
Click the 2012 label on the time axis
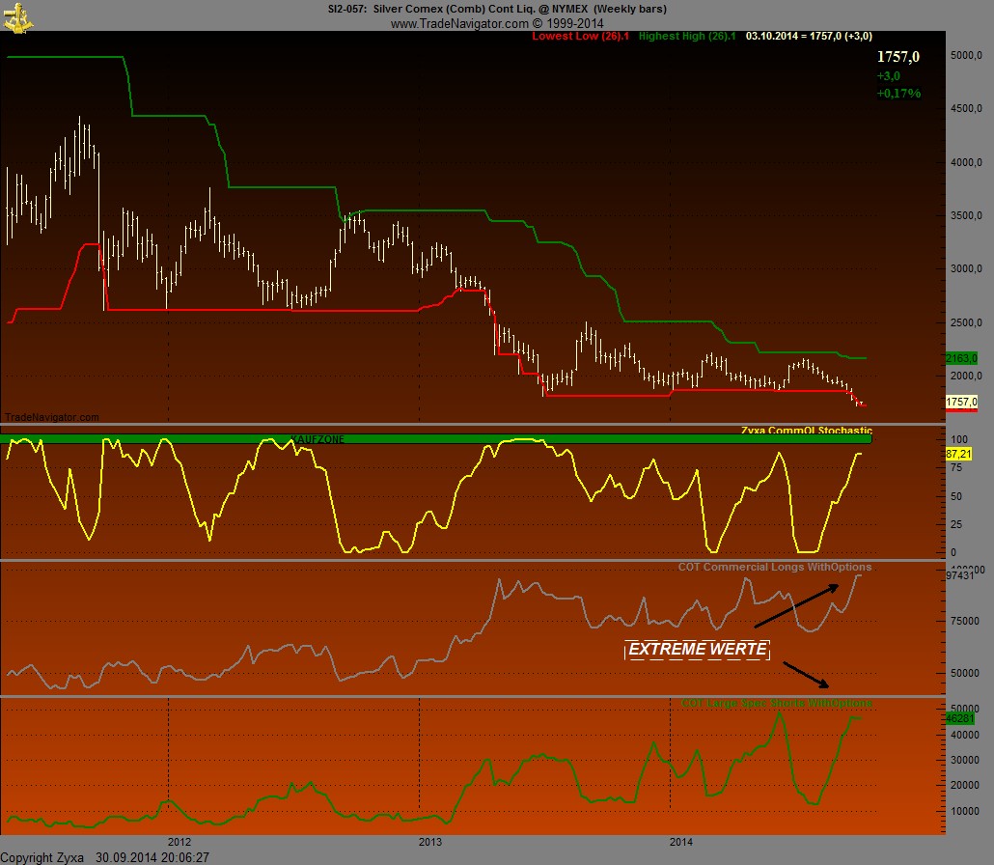point(179,842)
